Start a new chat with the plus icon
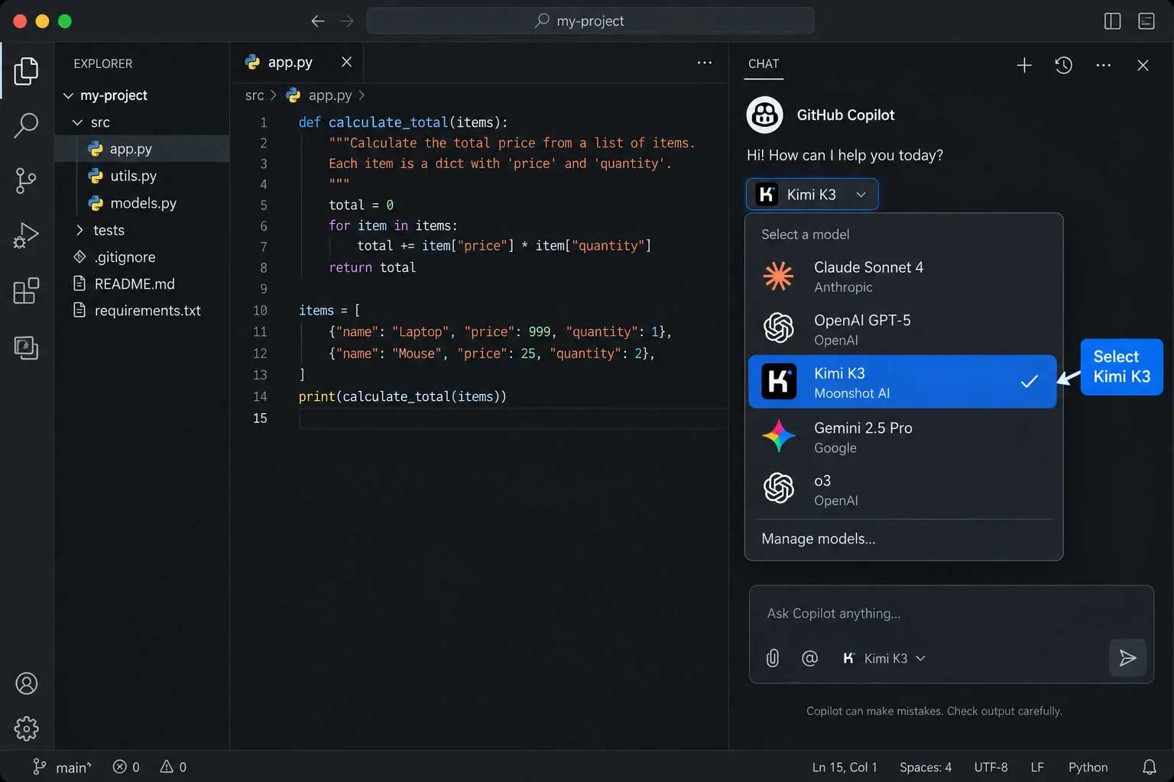The height and width of the screenshot is (782, 1174). tap(1024, 65)
